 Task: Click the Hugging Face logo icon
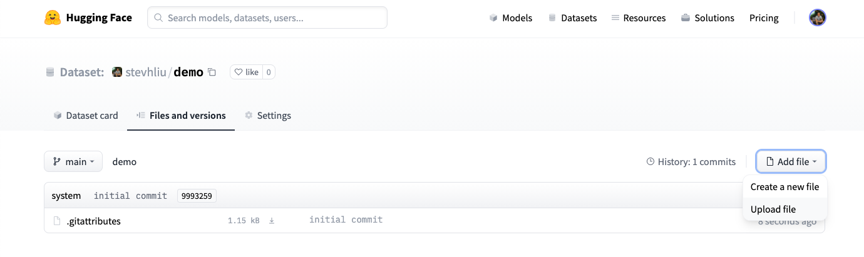click(x=53, y=18)
